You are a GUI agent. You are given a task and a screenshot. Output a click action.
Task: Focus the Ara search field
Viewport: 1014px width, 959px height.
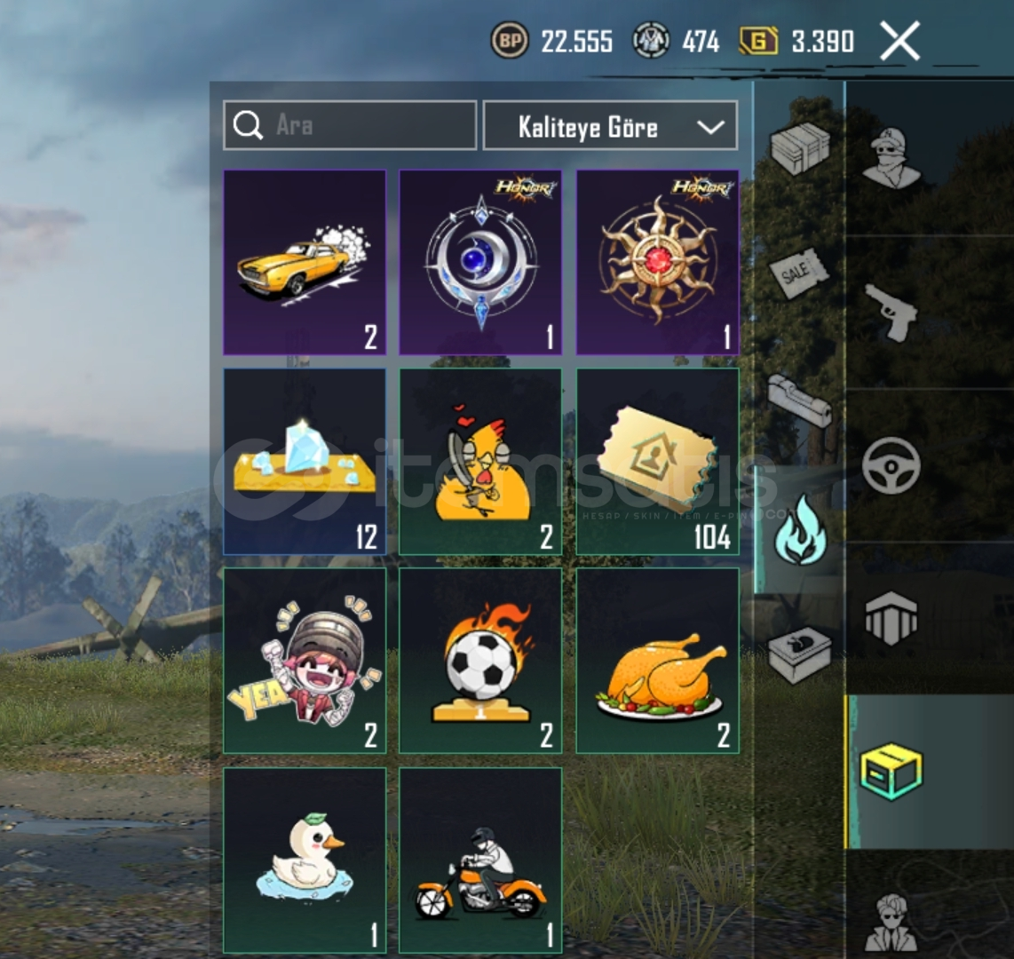pyautogui.click(x=350, y=125)
